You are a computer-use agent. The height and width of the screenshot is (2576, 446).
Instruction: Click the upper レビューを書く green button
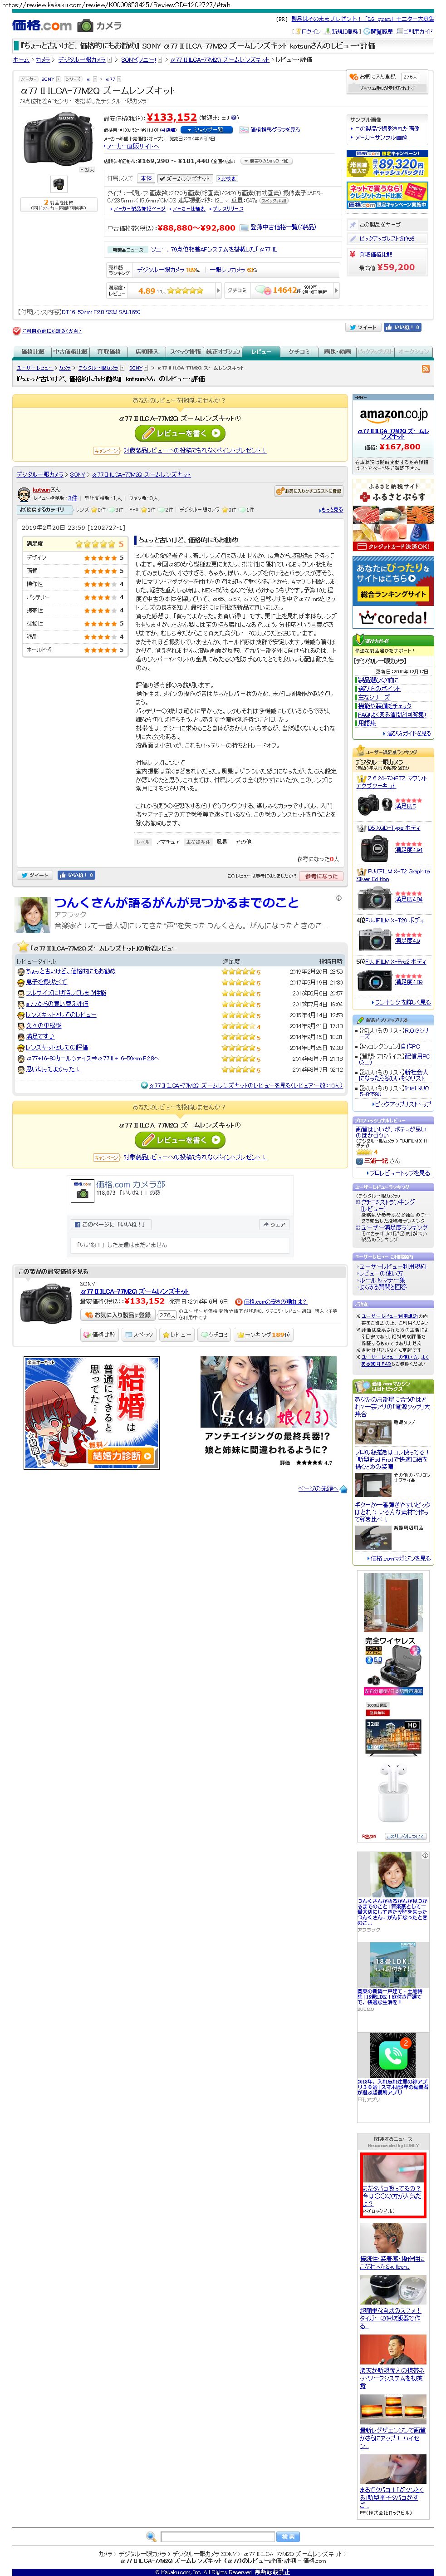[x=180, y=433]
